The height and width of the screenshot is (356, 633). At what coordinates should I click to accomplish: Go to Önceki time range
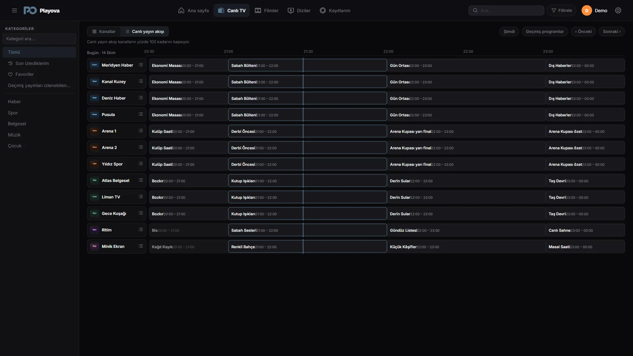[x=583, y=32]
